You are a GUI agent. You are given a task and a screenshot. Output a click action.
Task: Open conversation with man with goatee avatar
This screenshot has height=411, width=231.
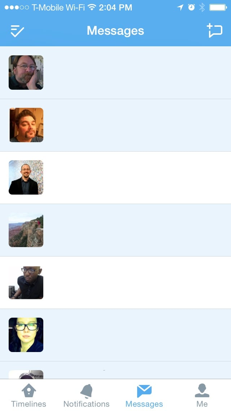pyautogui.click(x=115, y=125)
